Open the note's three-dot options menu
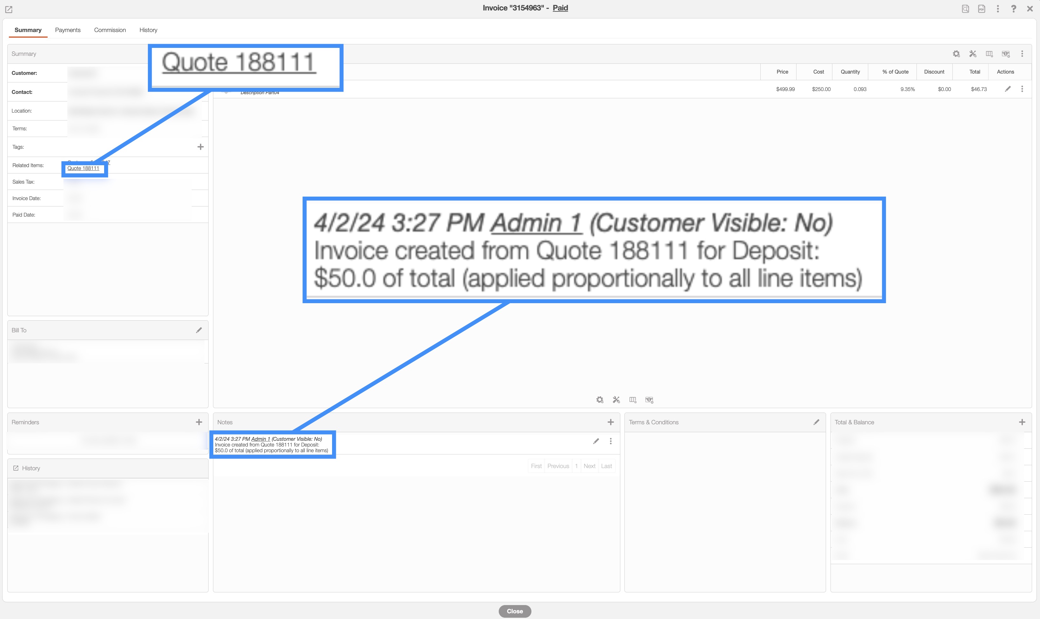 [x=610, y=441]
